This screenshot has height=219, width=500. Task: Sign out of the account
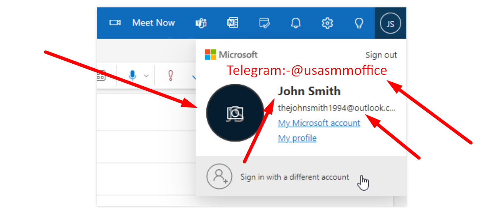381,55
